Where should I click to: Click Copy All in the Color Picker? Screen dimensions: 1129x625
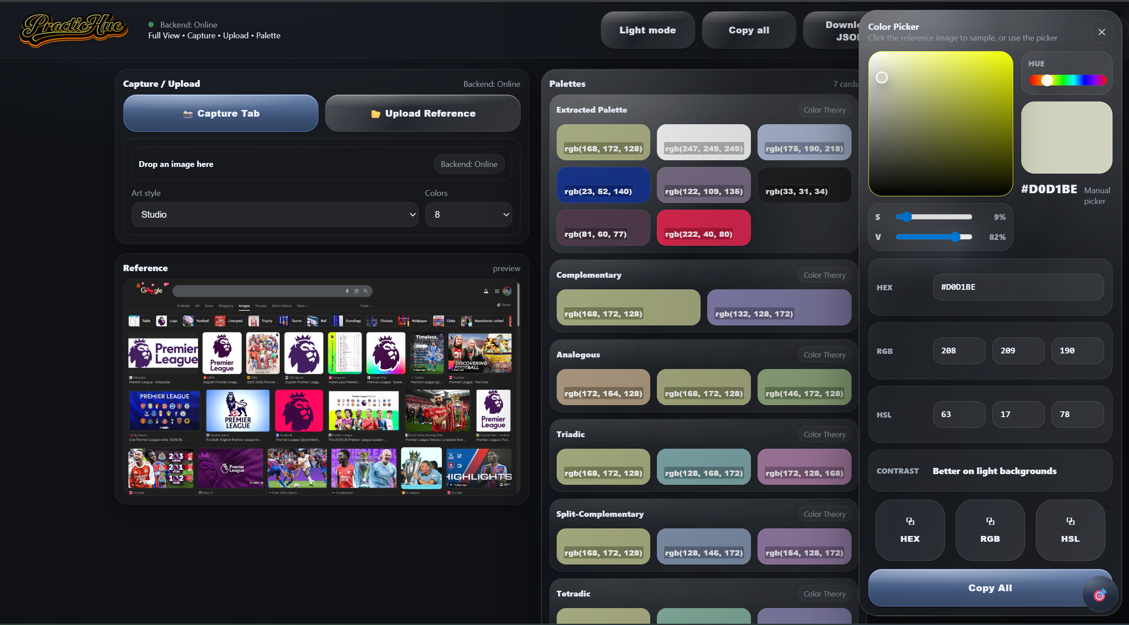pyautogui.click(x=990, y=588)
